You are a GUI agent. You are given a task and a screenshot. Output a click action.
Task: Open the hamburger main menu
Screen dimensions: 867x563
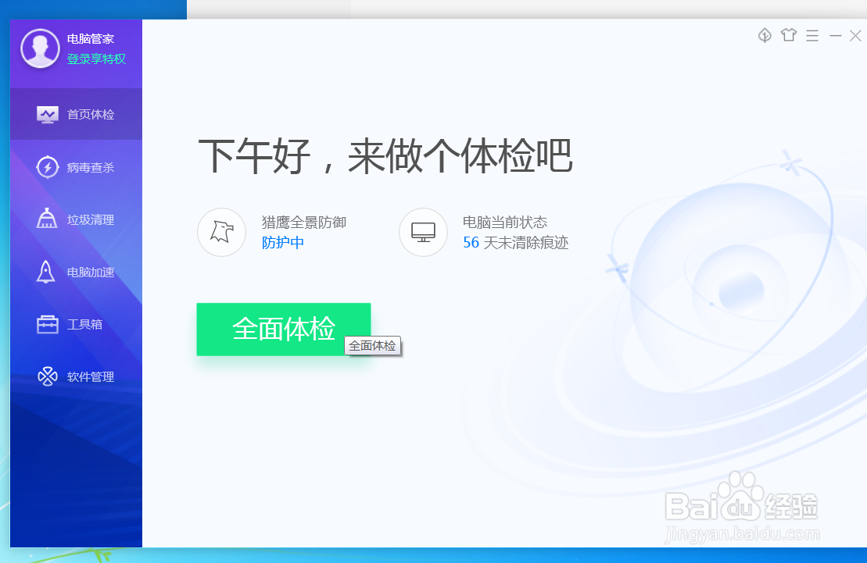tap(811, 35)
